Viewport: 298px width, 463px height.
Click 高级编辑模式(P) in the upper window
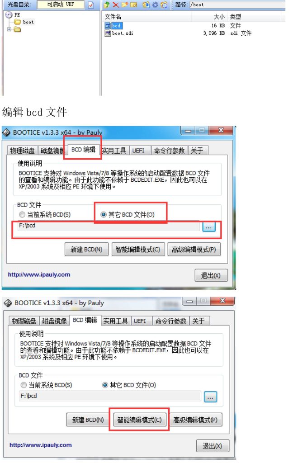pos(194,250)
